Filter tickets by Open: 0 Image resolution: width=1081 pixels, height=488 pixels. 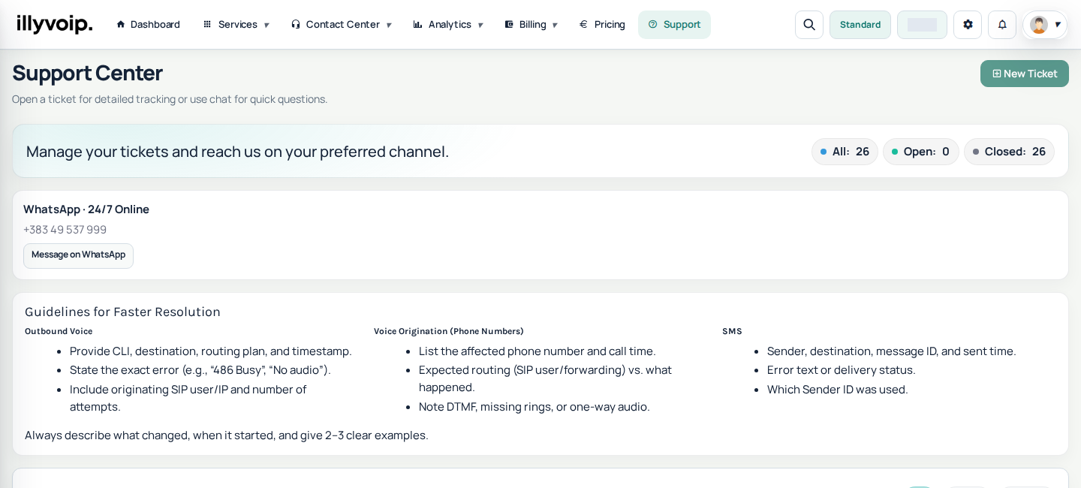921,152
